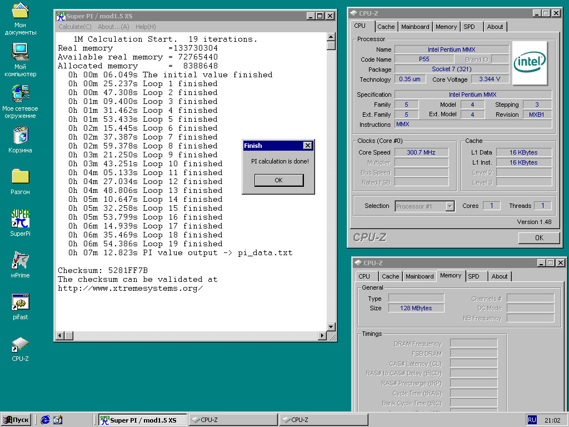Switch to Cache tab in upper CPU-Z
569x427 pixels.
pyautogui.click(x=386, y=27)
